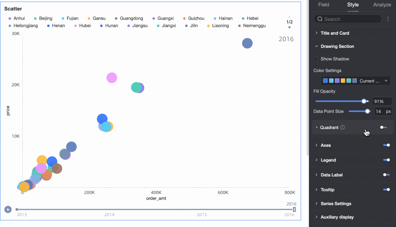Expand the Data Label settings
This screenshot has height=227, width=396.
point(317,175)
